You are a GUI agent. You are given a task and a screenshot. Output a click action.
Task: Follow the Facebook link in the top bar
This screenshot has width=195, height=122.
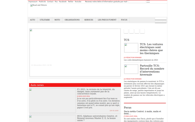[63, 2]
